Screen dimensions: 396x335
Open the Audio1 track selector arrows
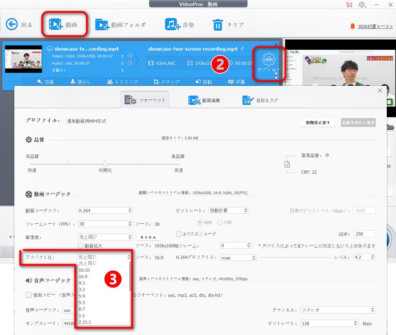(x=122, y=63)
